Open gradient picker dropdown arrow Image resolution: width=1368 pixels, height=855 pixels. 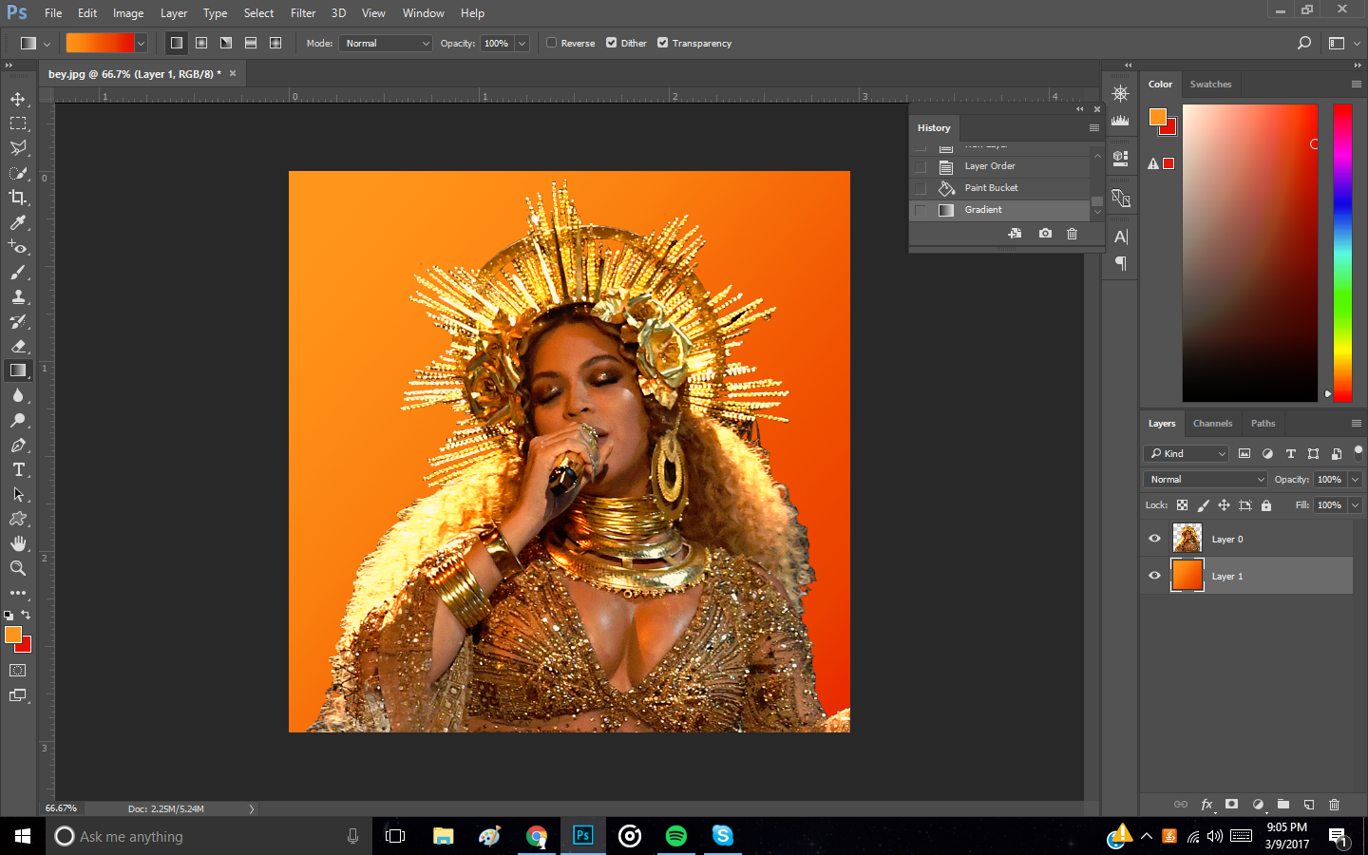pos(141,43)
